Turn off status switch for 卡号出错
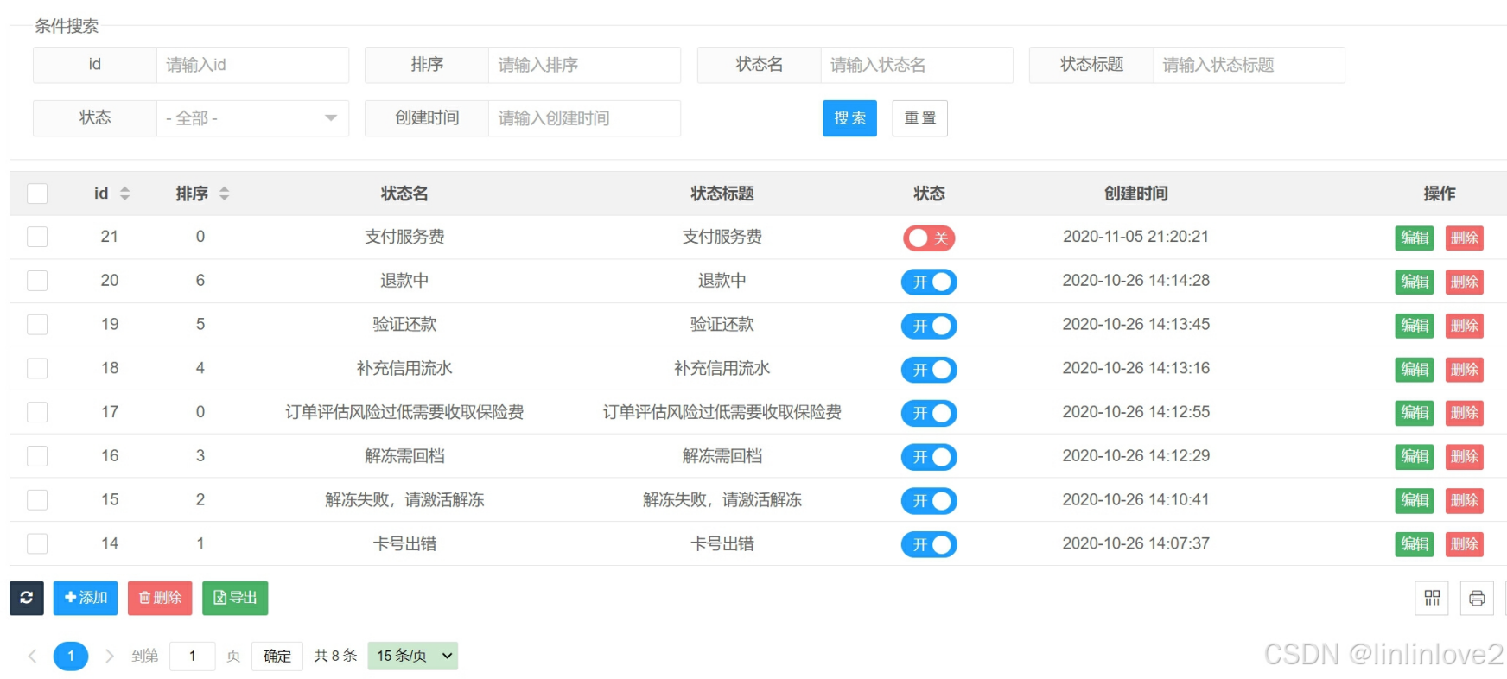 [929, 545]
